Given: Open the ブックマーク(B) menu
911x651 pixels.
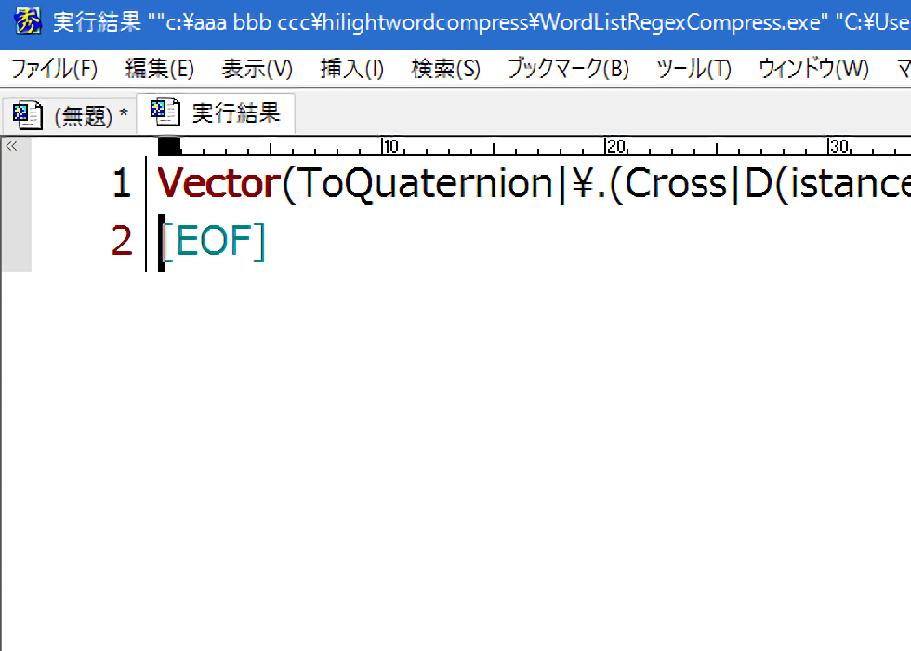Looking at the screenshot, I should click(x=567, y=69).
